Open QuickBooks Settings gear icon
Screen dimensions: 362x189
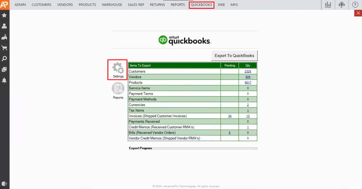point(118,70)
